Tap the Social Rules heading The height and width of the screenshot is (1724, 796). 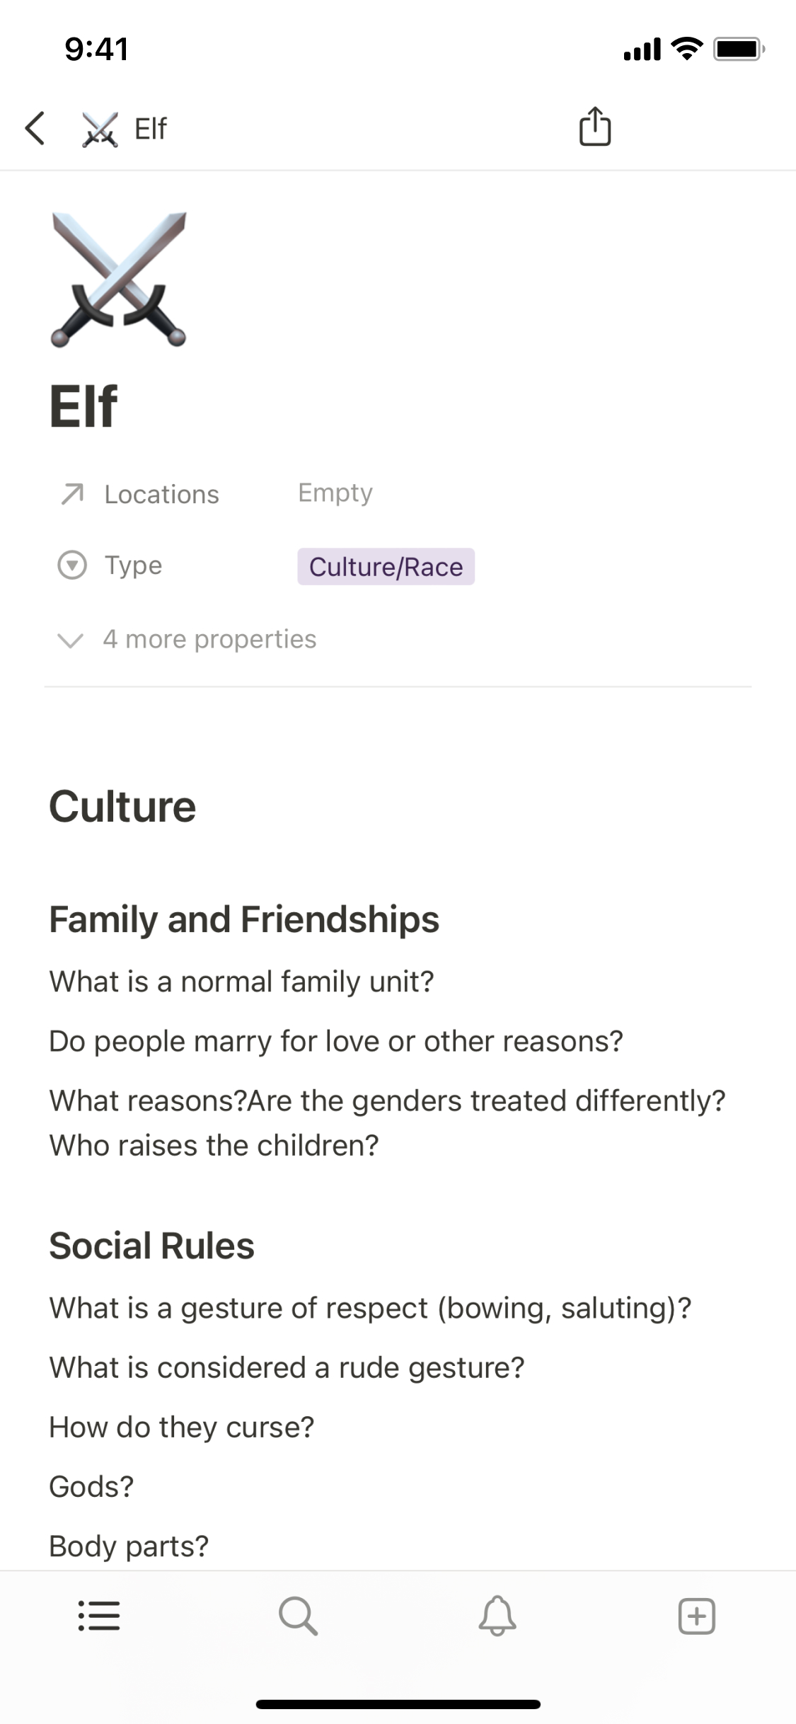coord(151,1246)
